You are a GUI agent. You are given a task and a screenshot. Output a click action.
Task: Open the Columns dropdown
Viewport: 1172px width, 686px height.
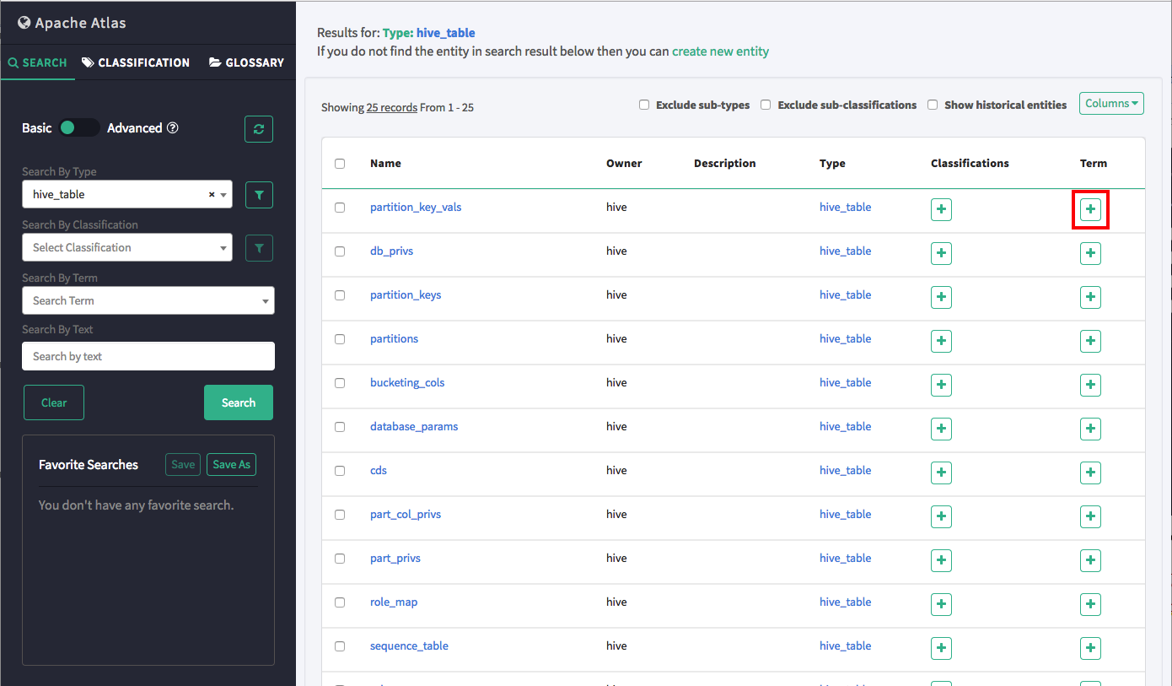pyautogui.click(x=1111, y=104)
